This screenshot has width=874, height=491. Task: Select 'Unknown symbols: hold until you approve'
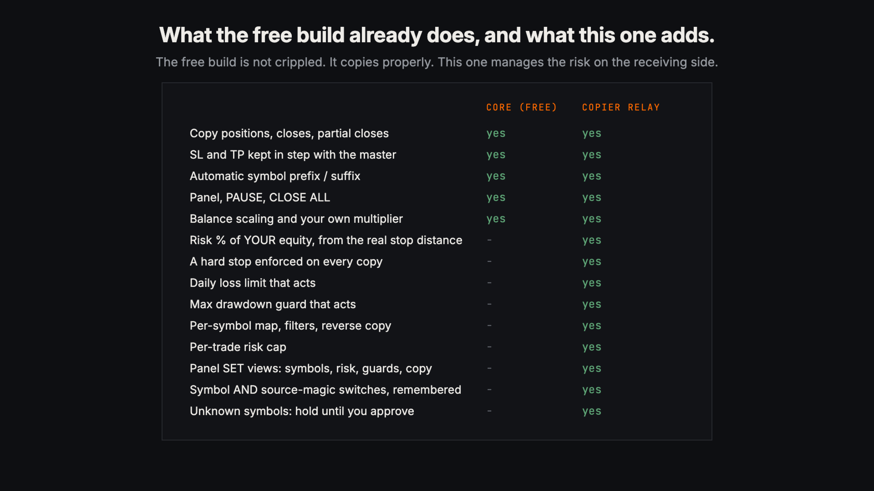coord(302,411)
